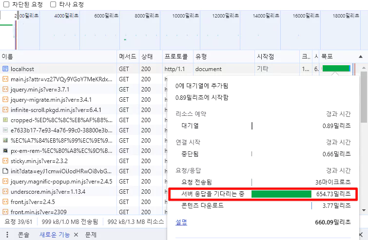Click the 콘텐츠 다운로드 timing label
This screenshot has height=240, width=368.
click(x=202, y=205)
